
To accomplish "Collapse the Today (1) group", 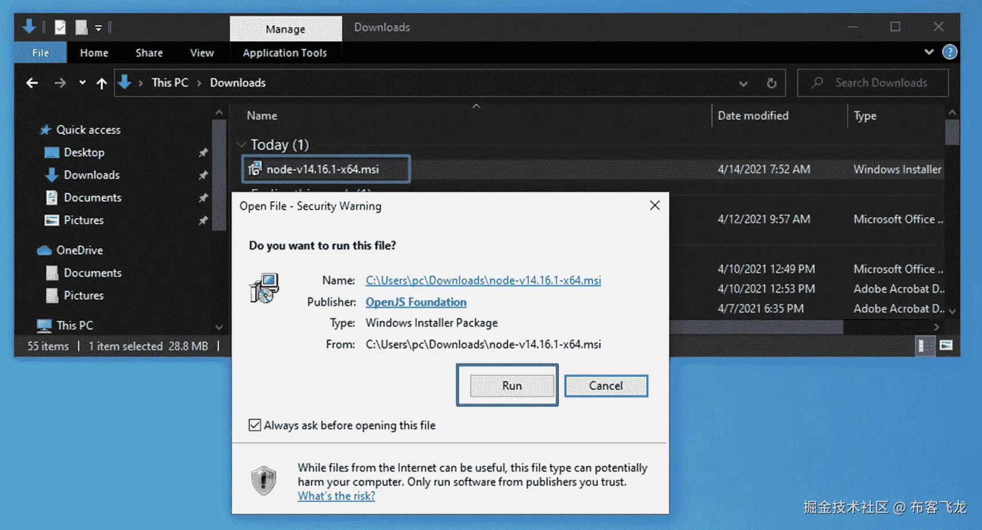I will tap(242, 144).
